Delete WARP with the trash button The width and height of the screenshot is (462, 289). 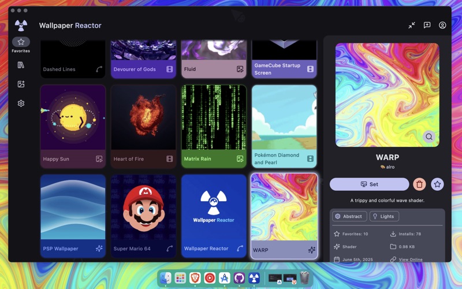[419, 184]
